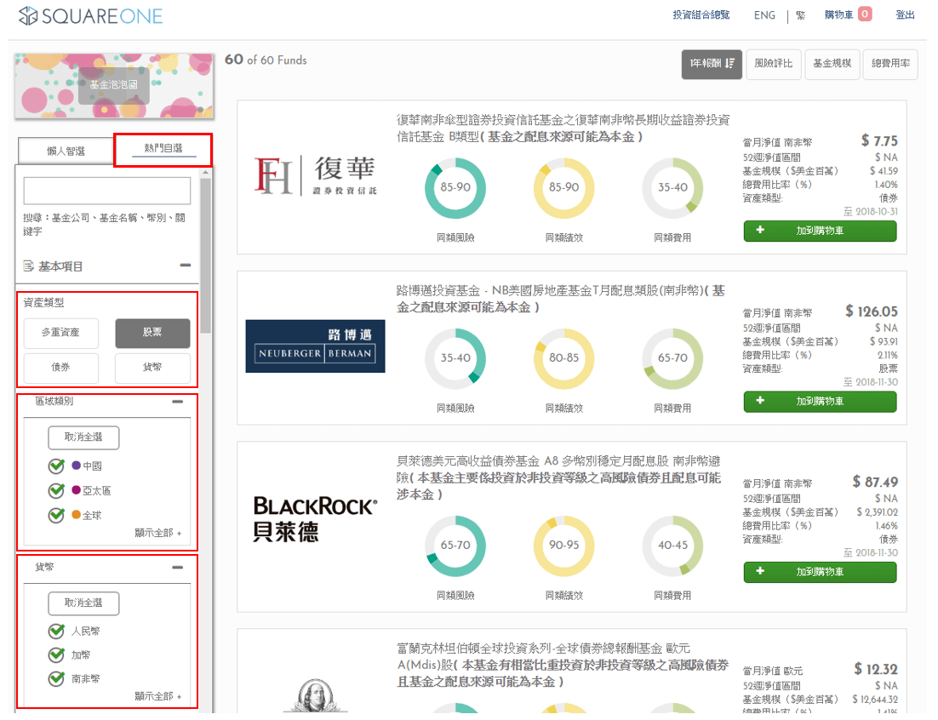
Task: Click the 基本項目 list icon
Action: [x=29, y=266]
